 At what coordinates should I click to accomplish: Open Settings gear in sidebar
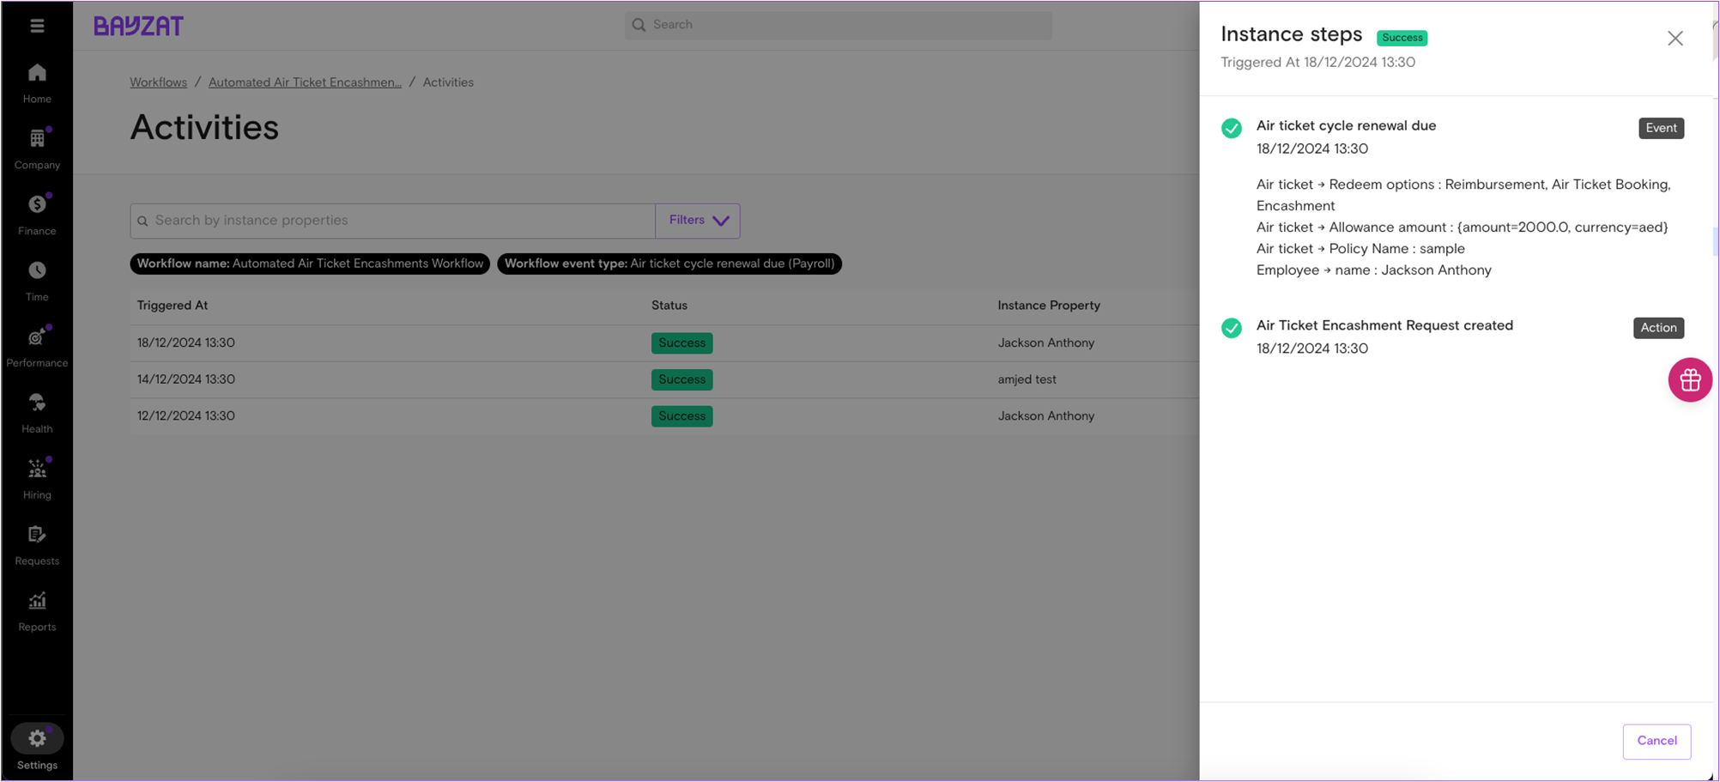(x=37, y=739)
